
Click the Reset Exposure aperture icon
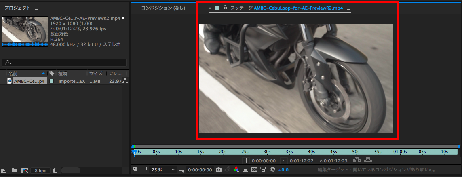(x=272, y=170)
